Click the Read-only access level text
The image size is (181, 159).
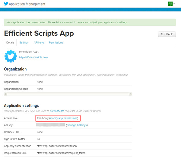coord(43,118)
